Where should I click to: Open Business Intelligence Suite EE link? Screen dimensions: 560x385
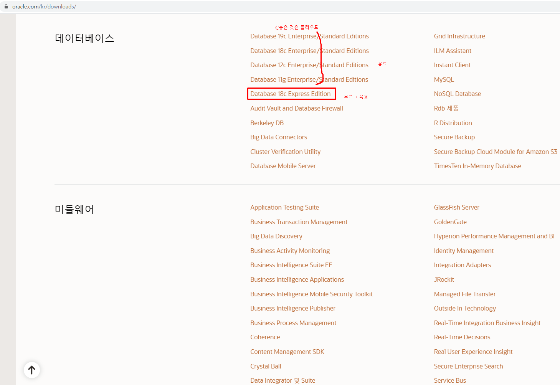[x=291, y=265]
